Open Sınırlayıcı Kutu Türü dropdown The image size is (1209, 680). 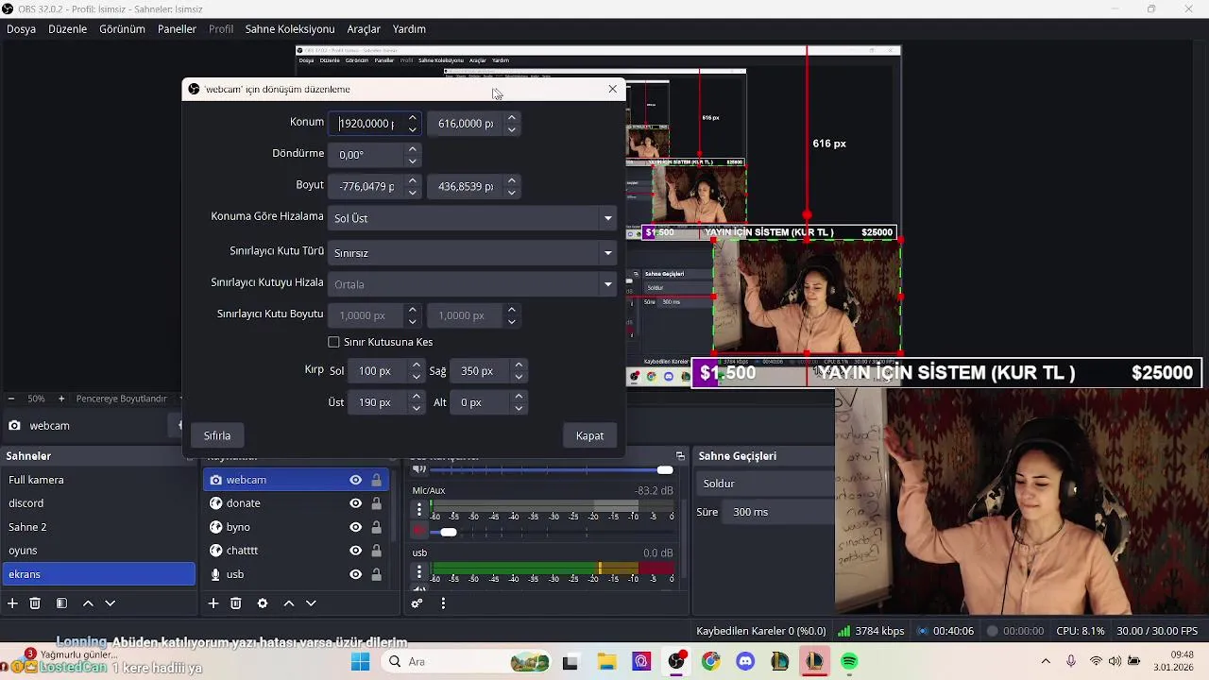click(472, 253)
